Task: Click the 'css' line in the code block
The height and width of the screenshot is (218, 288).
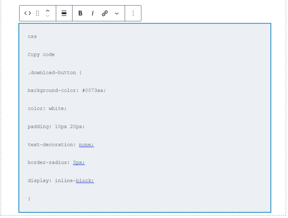Action: point(32,37)
